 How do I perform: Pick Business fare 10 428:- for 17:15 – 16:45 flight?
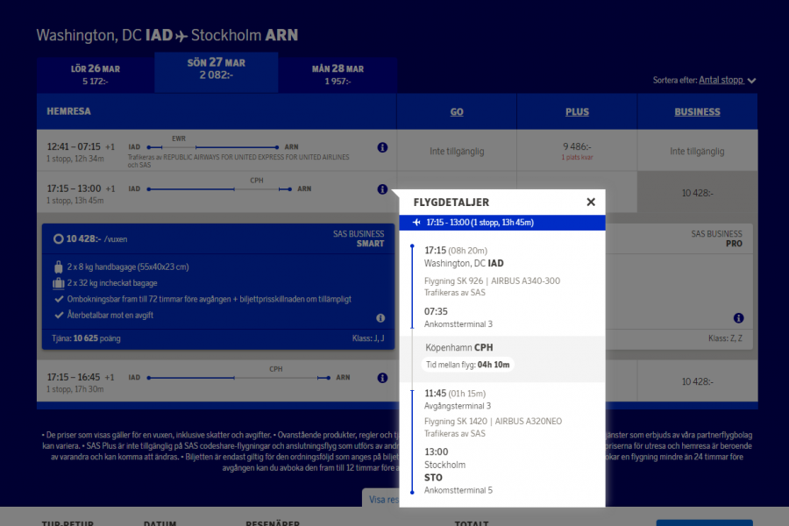pyautogui.click(x=697, y=381)
